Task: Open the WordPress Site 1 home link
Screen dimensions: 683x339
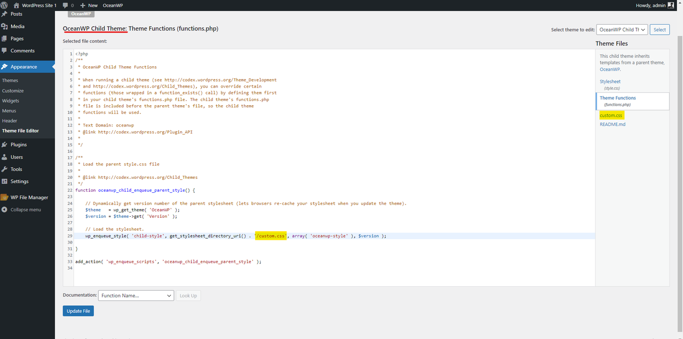Action: pyautogui.click(x=35, y=5)
